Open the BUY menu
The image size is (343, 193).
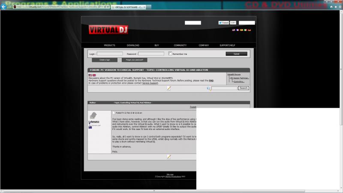pyautogui.click(x=156, y=45)
